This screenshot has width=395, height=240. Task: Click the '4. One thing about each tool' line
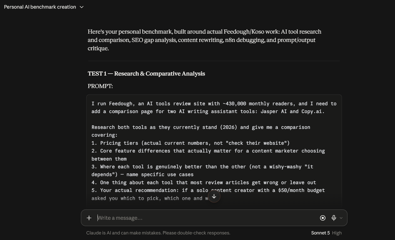tap(204, 182)
